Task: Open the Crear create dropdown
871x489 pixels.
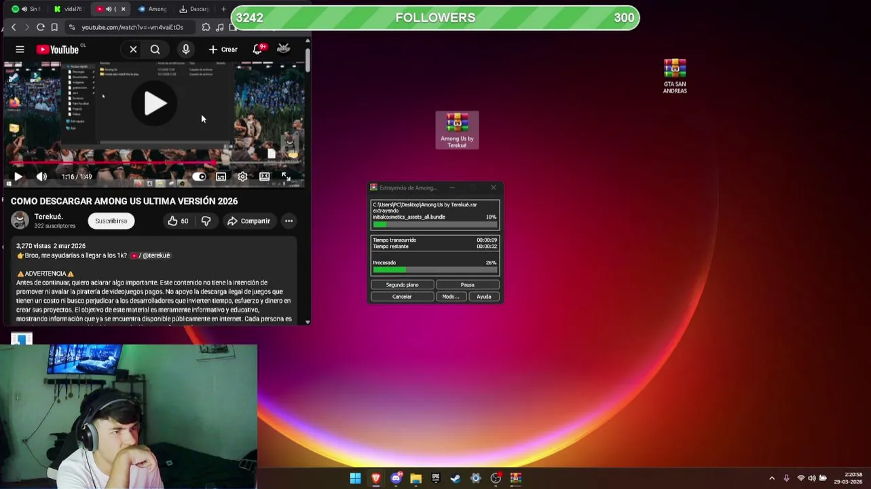Action: pyautogui.click(x=223, y=49)
